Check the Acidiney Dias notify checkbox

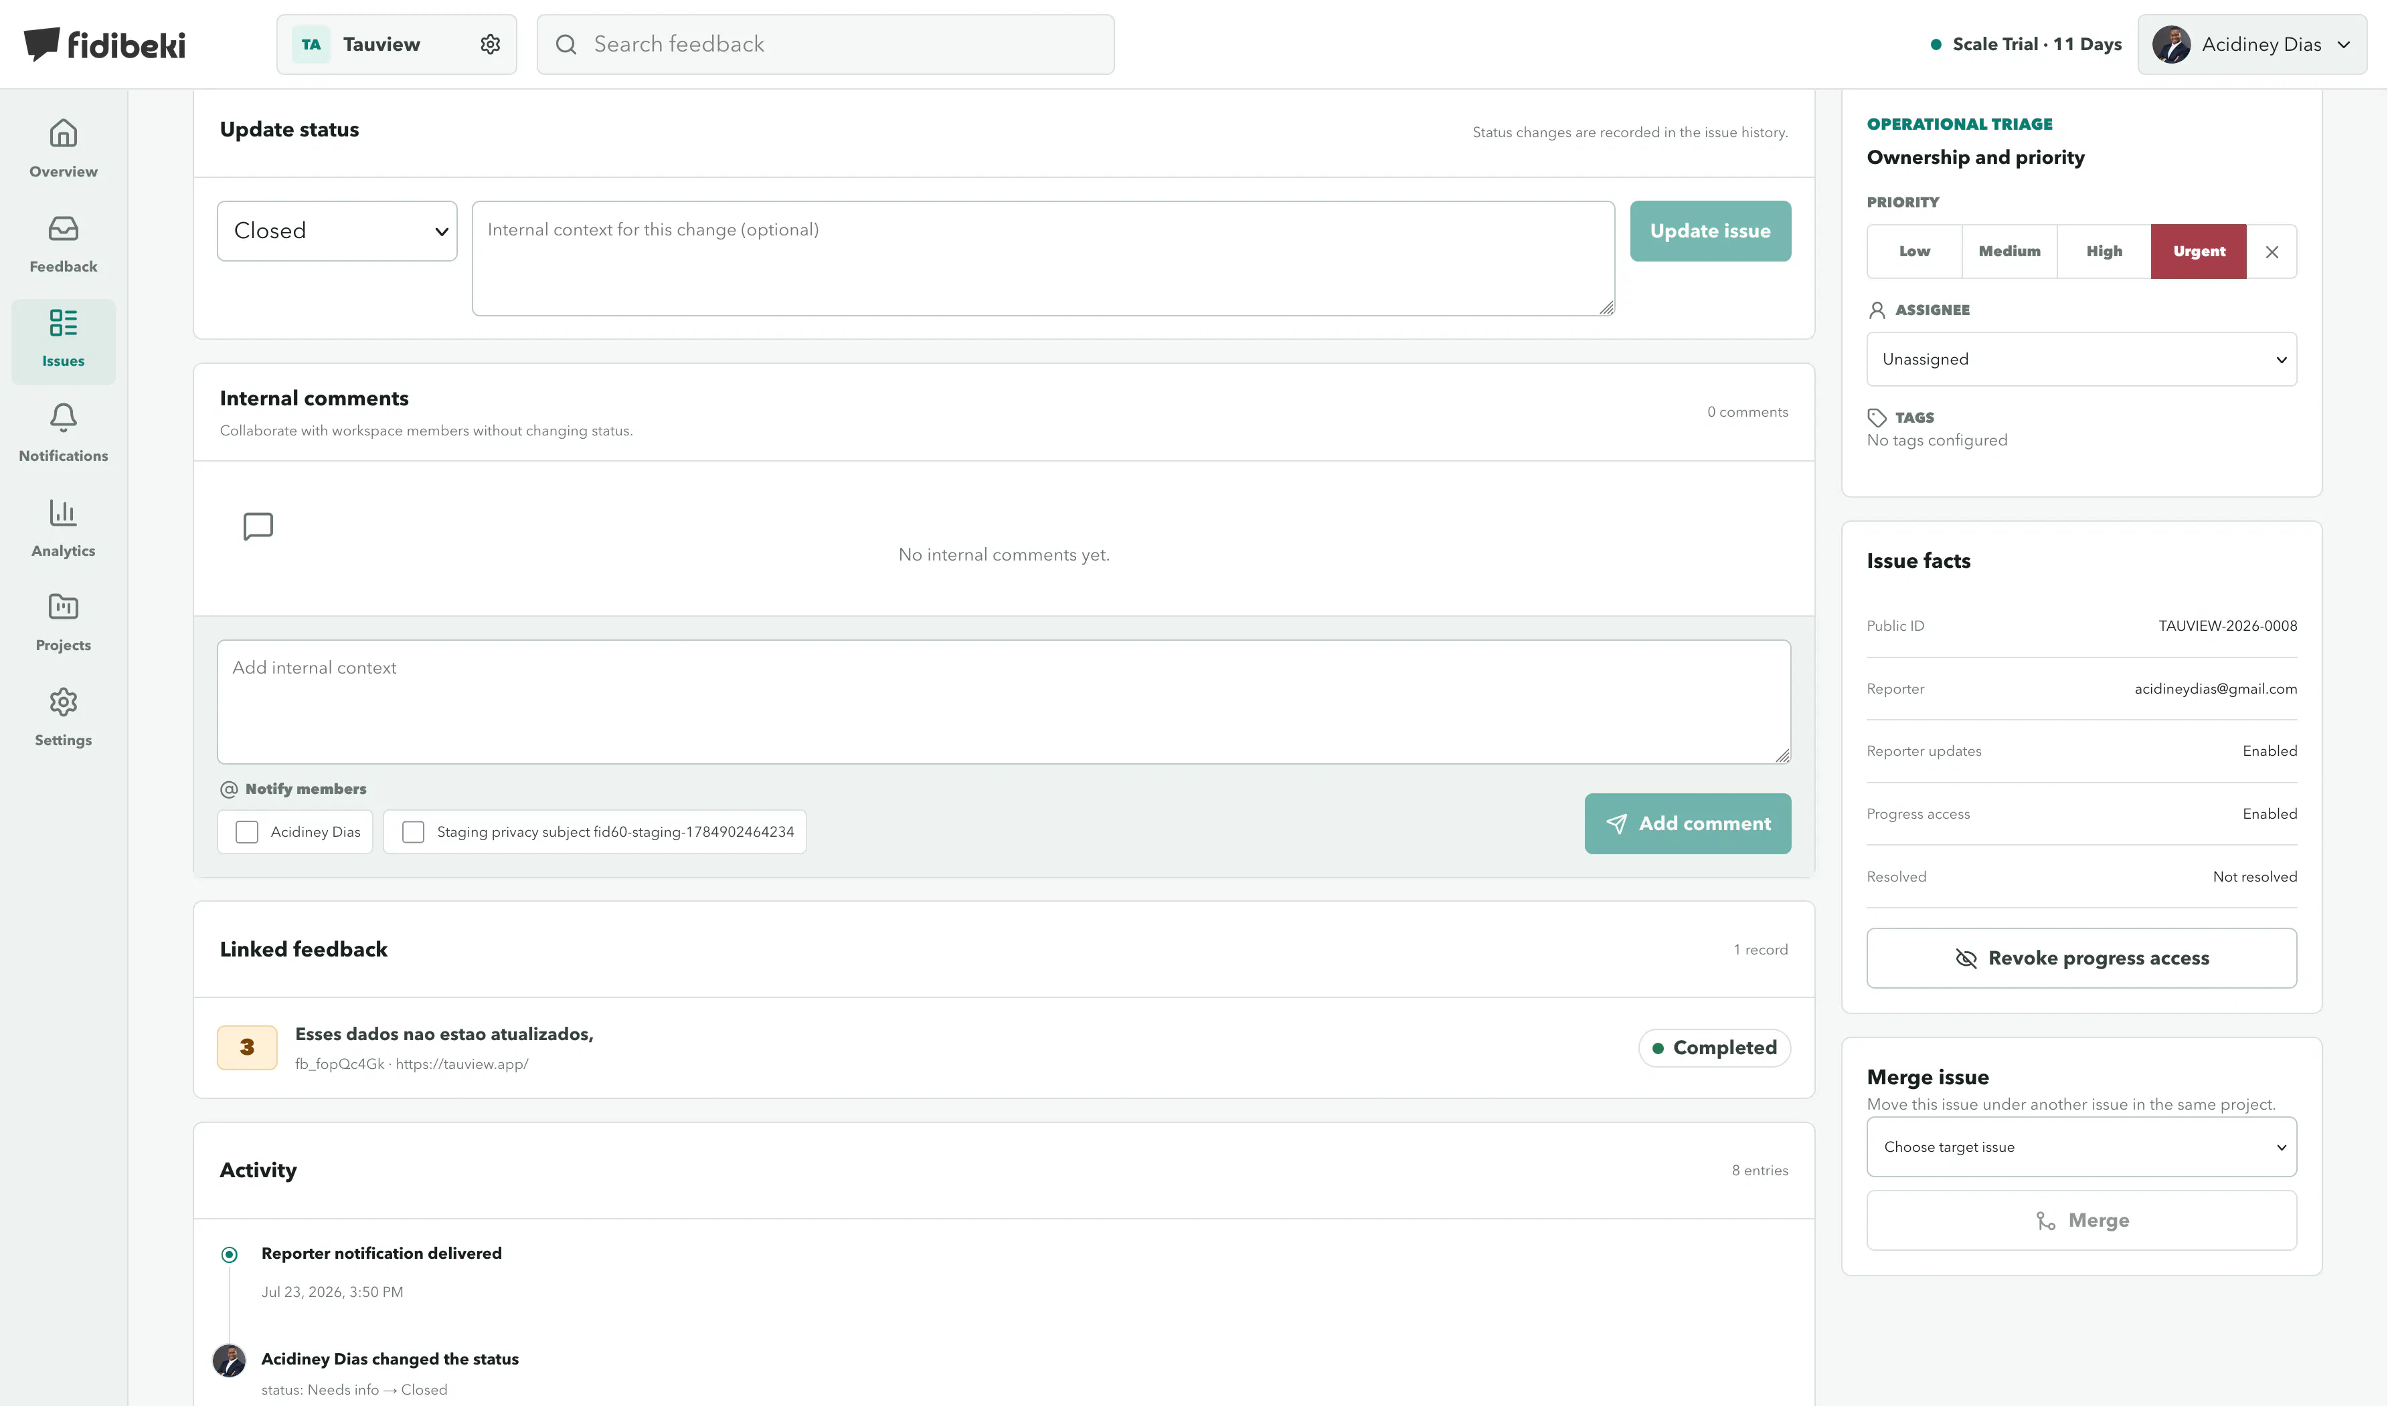pyautogui.click(x=246, y=832)
